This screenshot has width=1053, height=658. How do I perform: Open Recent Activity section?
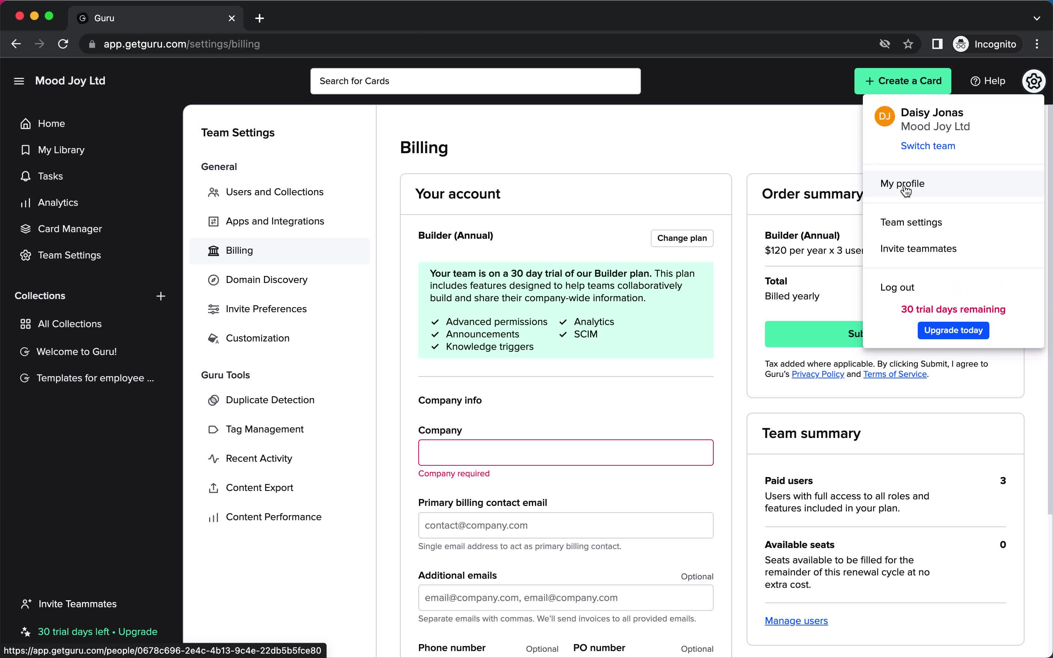[x=258, y=458]
